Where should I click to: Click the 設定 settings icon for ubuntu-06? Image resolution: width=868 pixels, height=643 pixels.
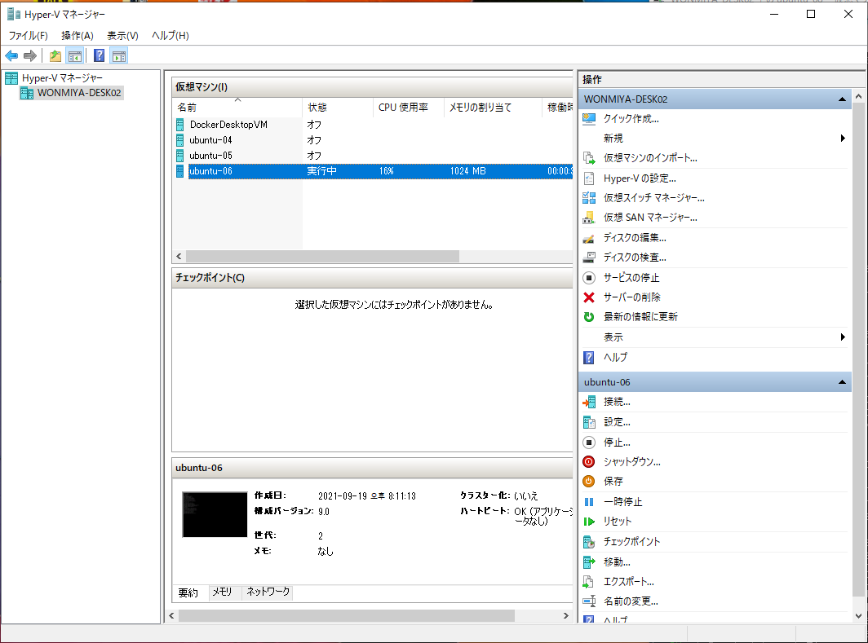(589, 422)
